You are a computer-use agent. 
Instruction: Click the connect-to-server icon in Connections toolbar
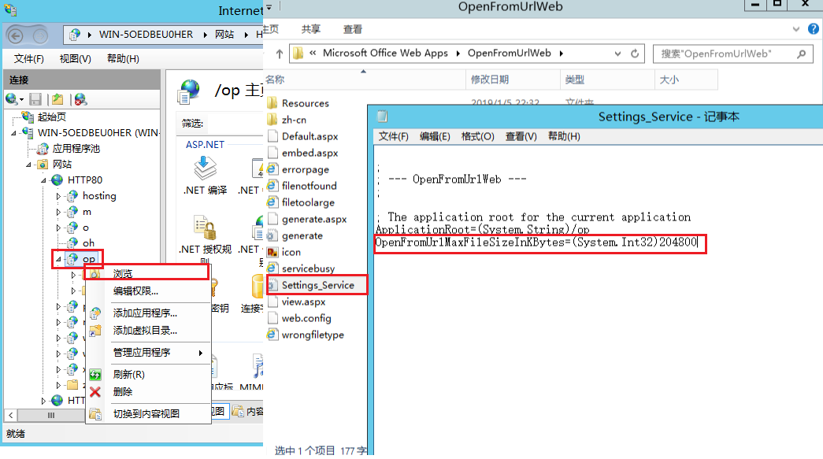point(11,98)
